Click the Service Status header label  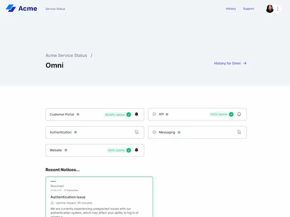click(x=55, y=9)
